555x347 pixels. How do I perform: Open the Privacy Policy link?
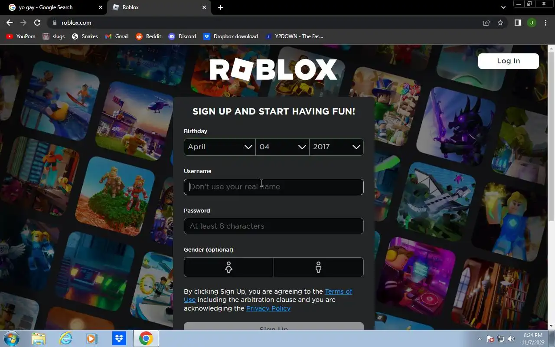click(268, 308)
